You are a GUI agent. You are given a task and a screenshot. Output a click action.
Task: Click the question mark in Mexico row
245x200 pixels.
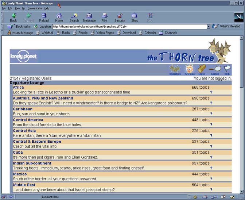211,179
